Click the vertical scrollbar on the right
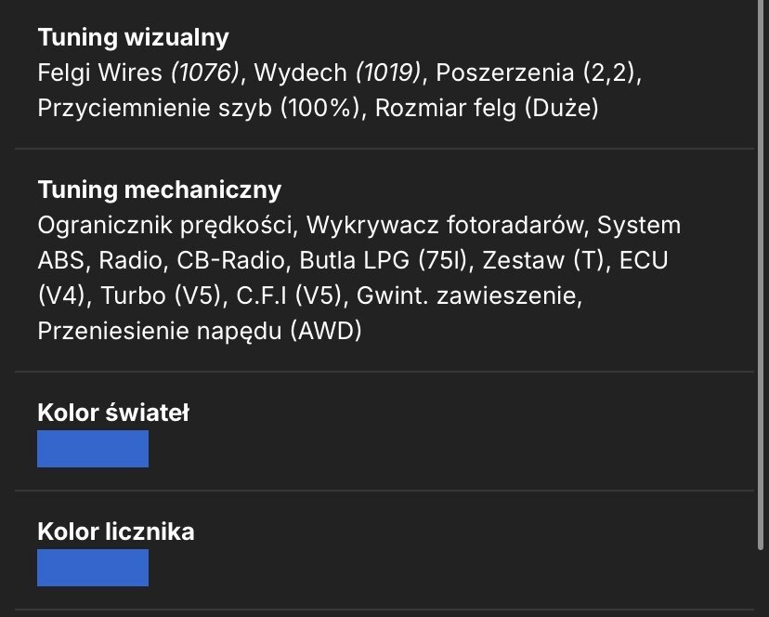Image resolution: width=769 pixels, height=617 pixels. pos(761,275)
